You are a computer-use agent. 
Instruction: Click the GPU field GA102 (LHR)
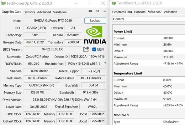[36, 28]
